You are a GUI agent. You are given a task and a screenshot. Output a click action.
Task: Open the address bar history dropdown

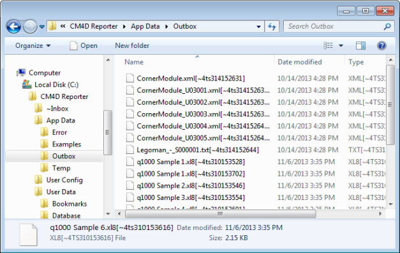pos(258,27)
